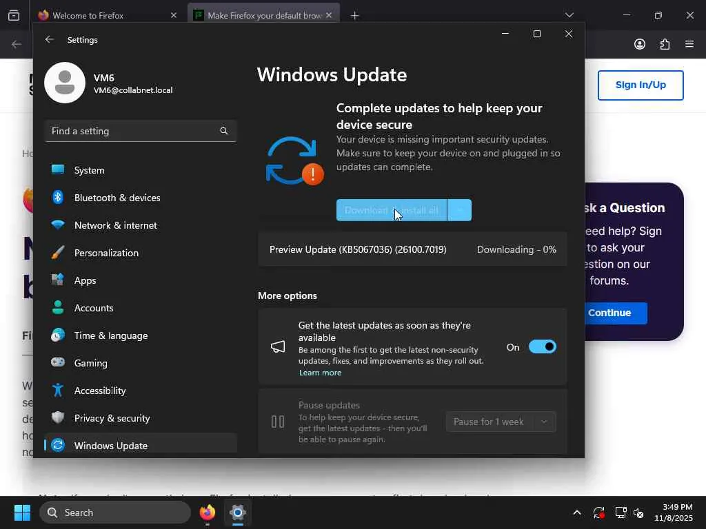Click VM6@collabnet.local account text
The image size is (706, 529).
coord(133,90)
